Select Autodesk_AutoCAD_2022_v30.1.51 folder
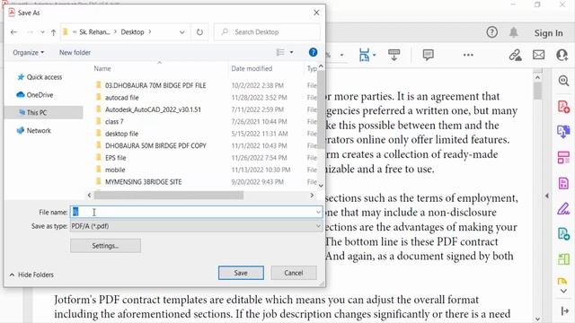This screenshot has height=323, width=575. [153, 109]
